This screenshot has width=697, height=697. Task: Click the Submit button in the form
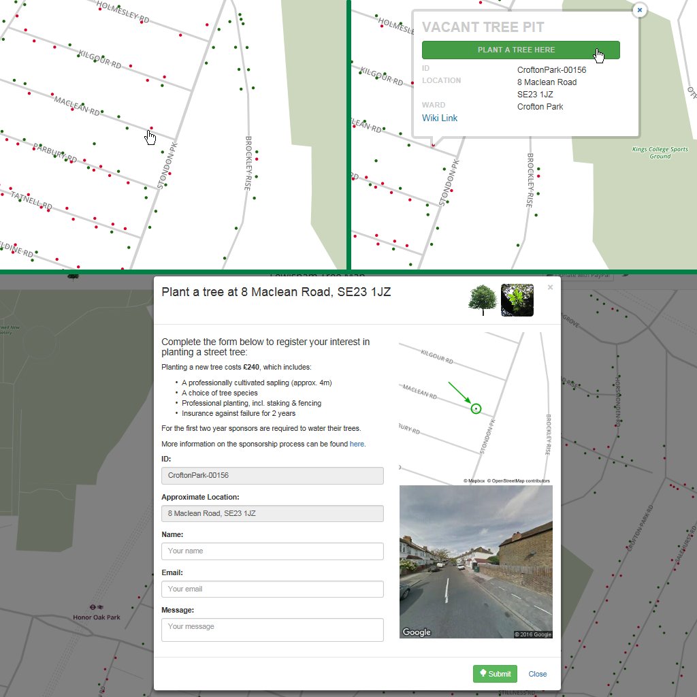(x=495, y=674)
